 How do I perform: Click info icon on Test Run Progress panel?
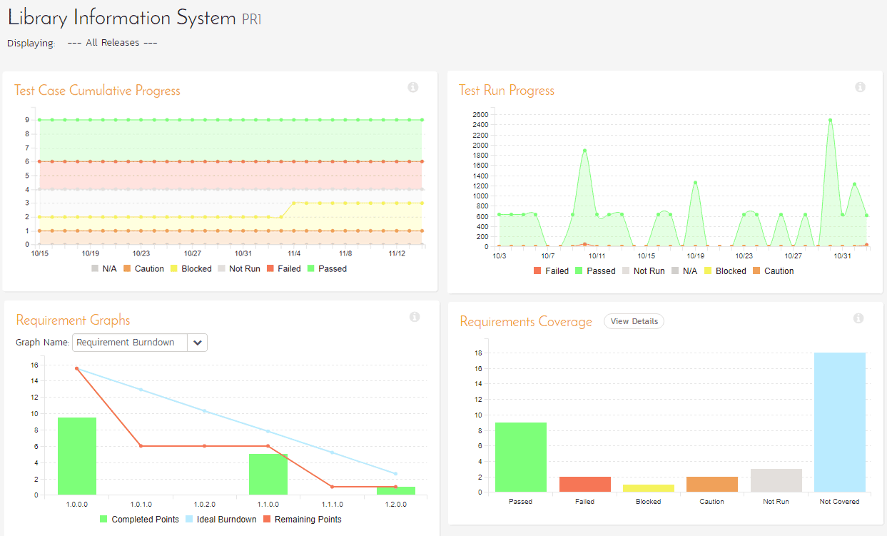[860, 87]
